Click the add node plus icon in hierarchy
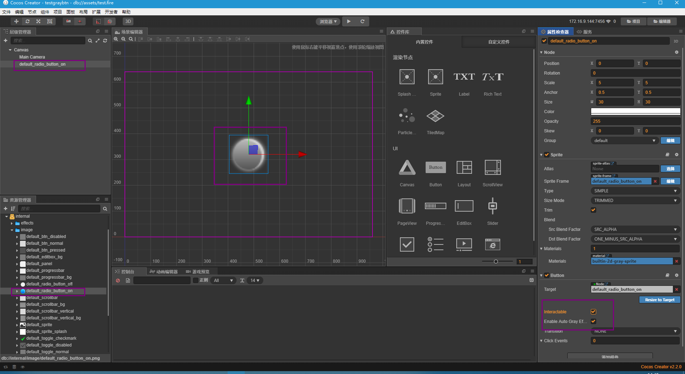This screenshot has height=374, width=685. click(5, 40)
